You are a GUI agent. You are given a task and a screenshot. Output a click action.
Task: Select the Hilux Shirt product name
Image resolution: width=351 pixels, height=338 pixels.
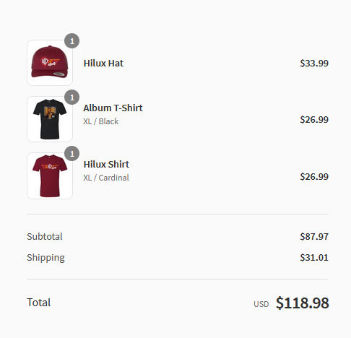coord(106,164)
